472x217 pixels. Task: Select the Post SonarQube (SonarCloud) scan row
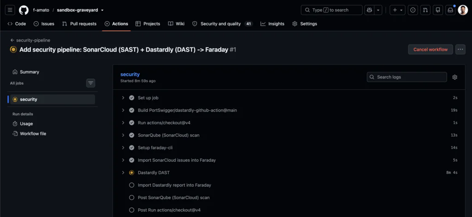[289, 198]
